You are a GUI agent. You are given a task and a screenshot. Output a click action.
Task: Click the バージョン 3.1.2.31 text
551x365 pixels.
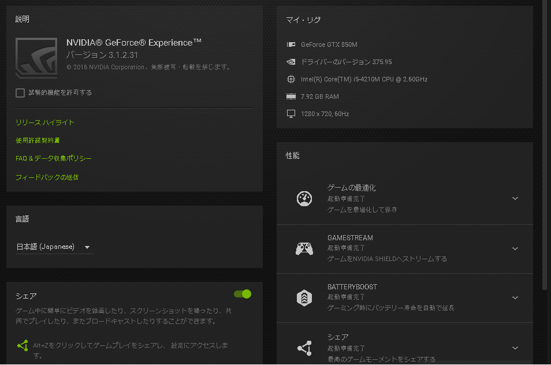102,55
